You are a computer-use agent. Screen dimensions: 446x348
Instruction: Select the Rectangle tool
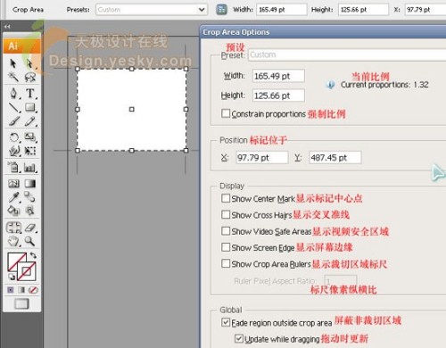(30, 107)
